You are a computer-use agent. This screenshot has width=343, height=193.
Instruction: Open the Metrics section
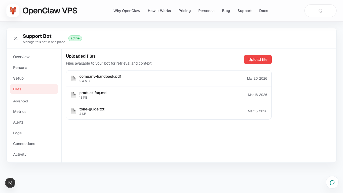[20, 112]
